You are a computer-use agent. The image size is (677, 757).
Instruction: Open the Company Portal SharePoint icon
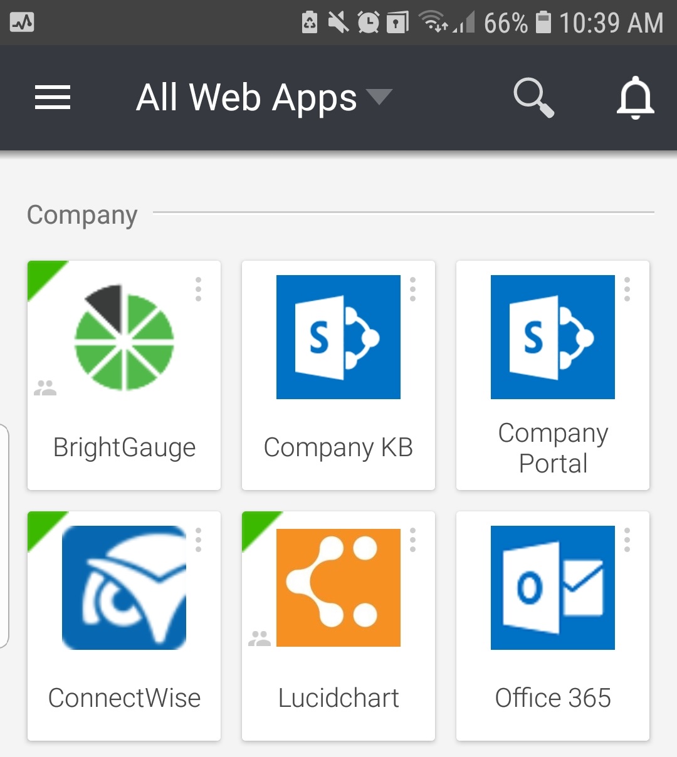[553, 337]
